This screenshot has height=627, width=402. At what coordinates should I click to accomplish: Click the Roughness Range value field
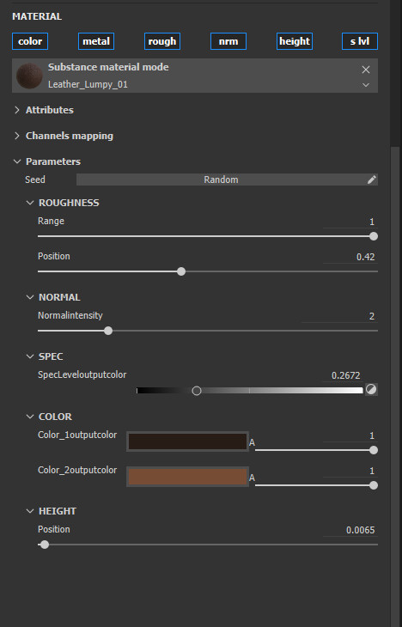pos(350,222)
